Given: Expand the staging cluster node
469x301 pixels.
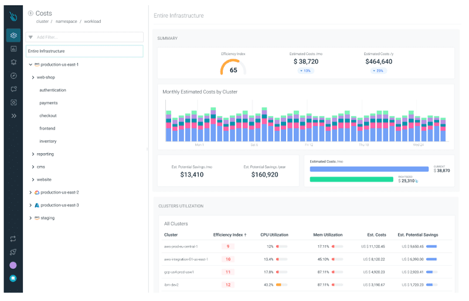Looking at the screenshot, I should click(30, 218).
